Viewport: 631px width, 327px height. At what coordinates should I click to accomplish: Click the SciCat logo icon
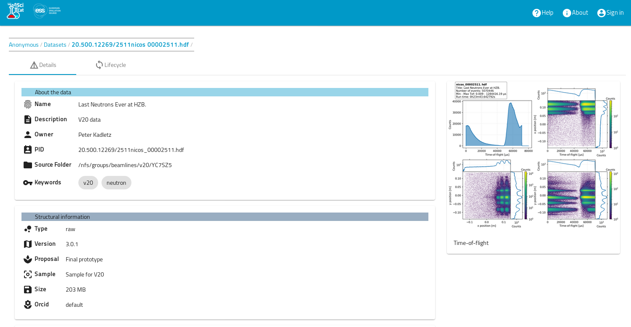click(x=15, y=11)
